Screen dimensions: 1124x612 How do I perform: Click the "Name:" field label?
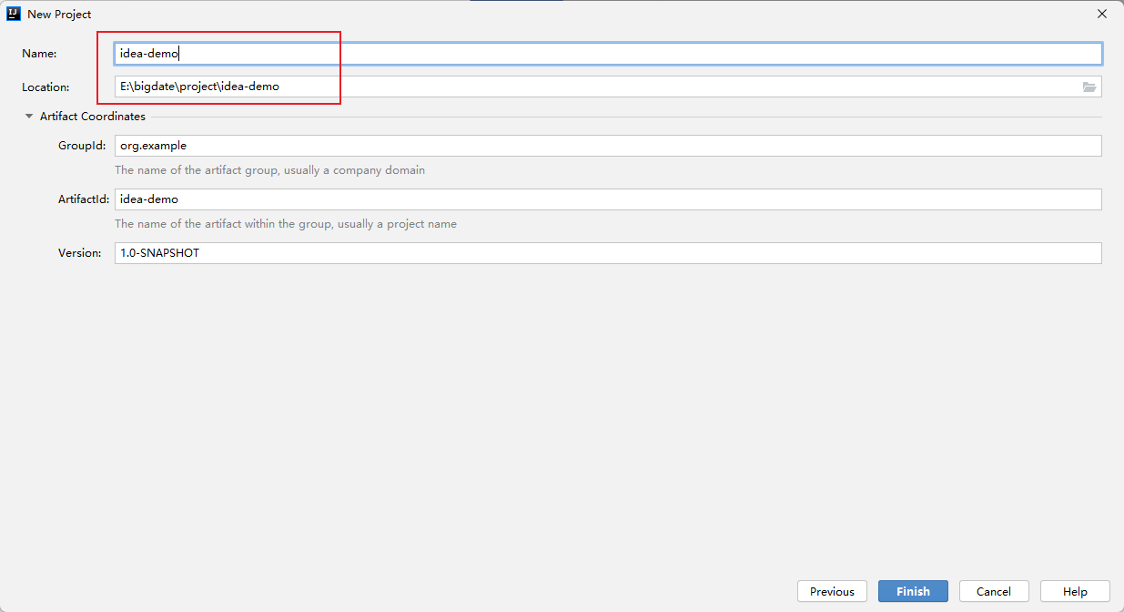[39, 54]
